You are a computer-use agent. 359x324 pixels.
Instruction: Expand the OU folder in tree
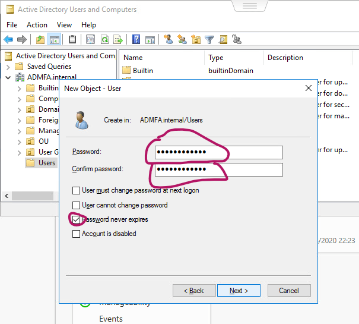point(20,141)
